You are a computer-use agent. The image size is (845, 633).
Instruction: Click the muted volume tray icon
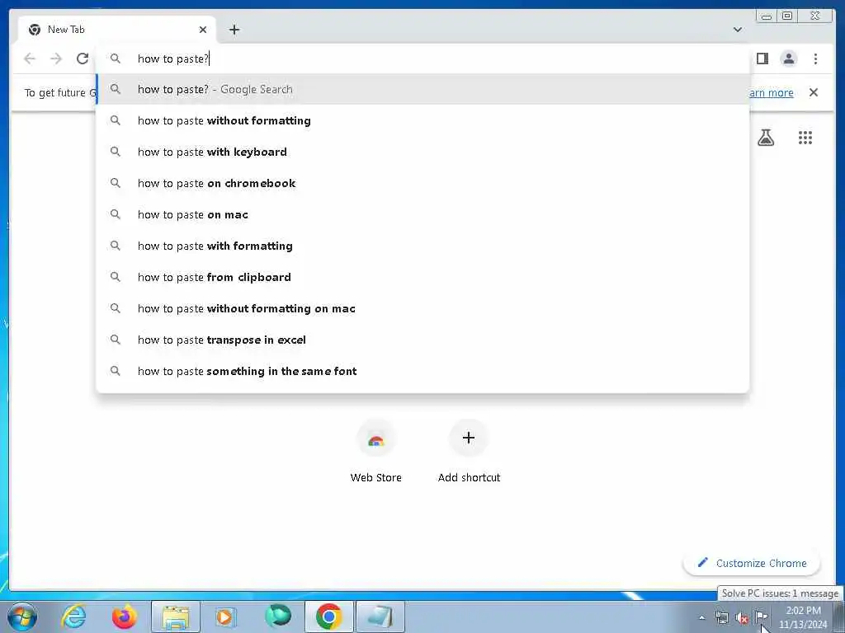(x=742, y=618)
